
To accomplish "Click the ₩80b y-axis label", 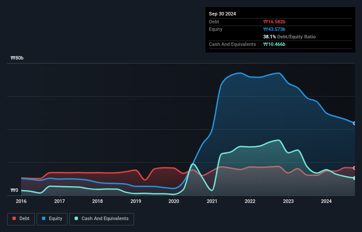I will tap(17, 58).
